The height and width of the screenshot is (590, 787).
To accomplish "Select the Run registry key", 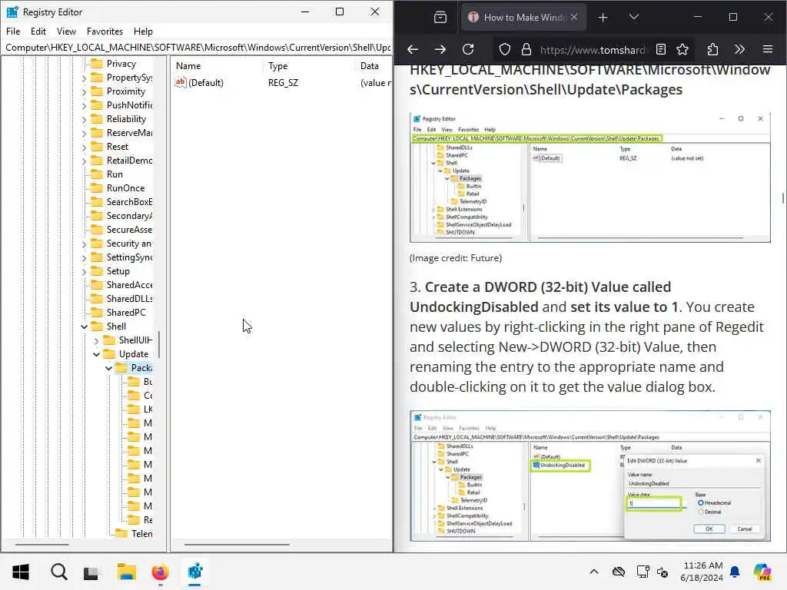I will tap(115, 174).
